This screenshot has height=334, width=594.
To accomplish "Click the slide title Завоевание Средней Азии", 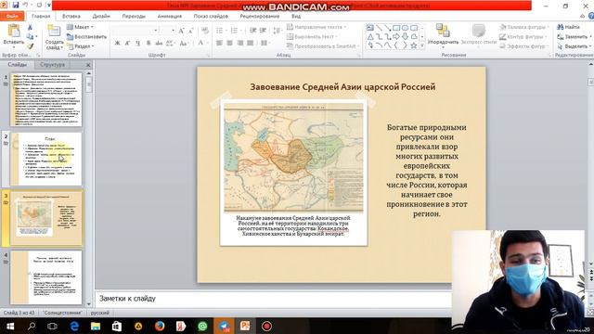I will click(x=342, y=86).
